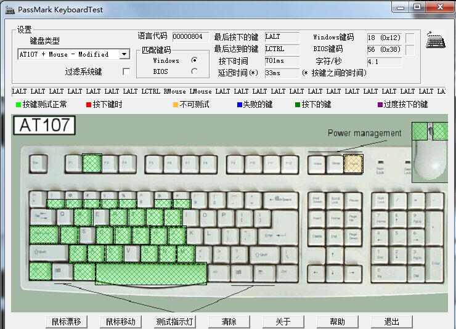Image resolution: width=456 pixels, height=329 pixels.
Task: Click the 测试指示灯 button
Action: (x=174, y=322)
